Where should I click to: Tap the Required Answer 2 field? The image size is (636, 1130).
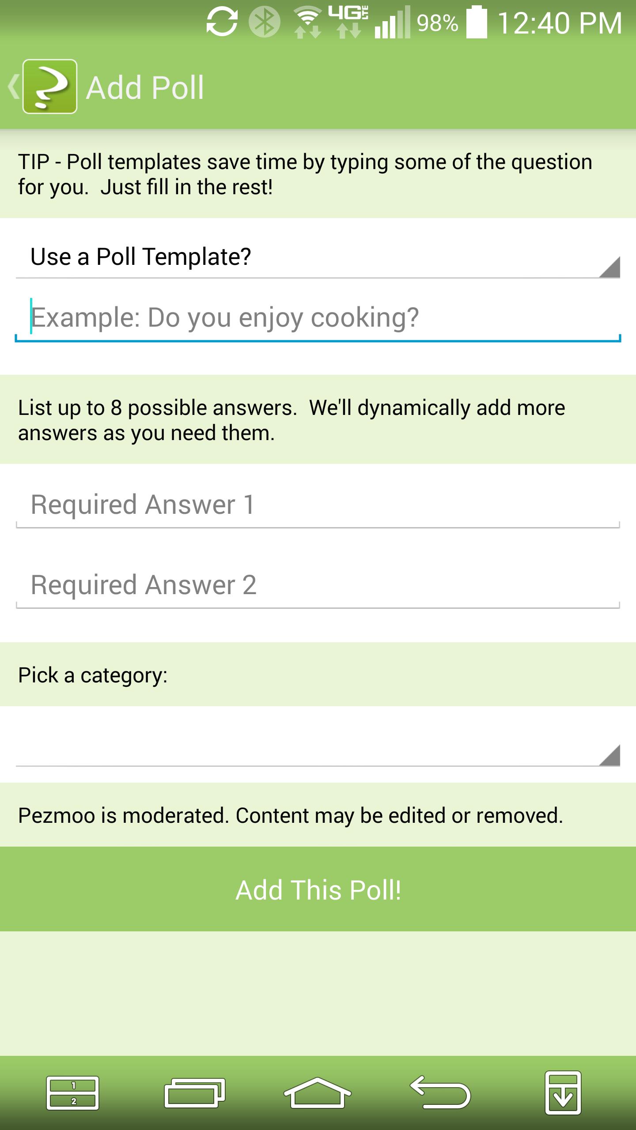(318, 585)
